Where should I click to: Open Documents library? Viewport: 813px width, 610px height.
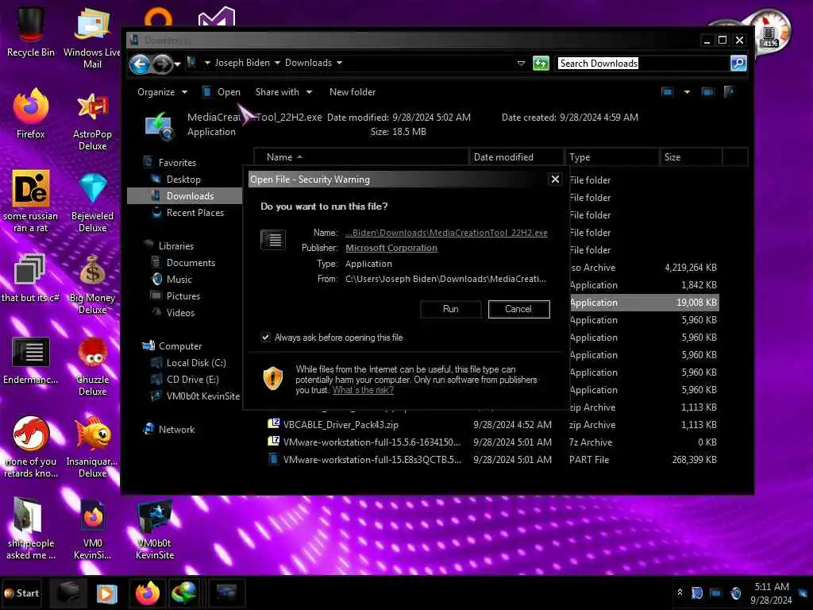tap(191, 263)
